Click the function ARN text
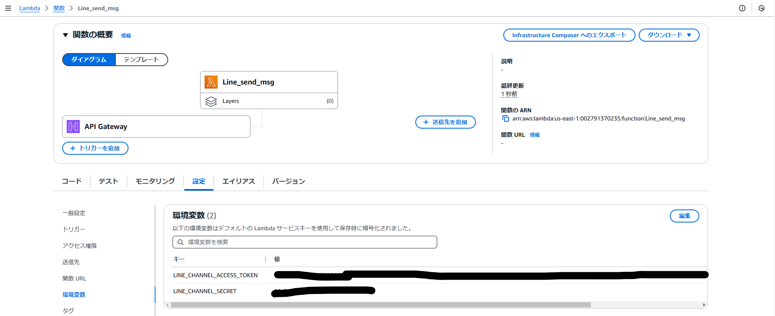 (599, 118)
